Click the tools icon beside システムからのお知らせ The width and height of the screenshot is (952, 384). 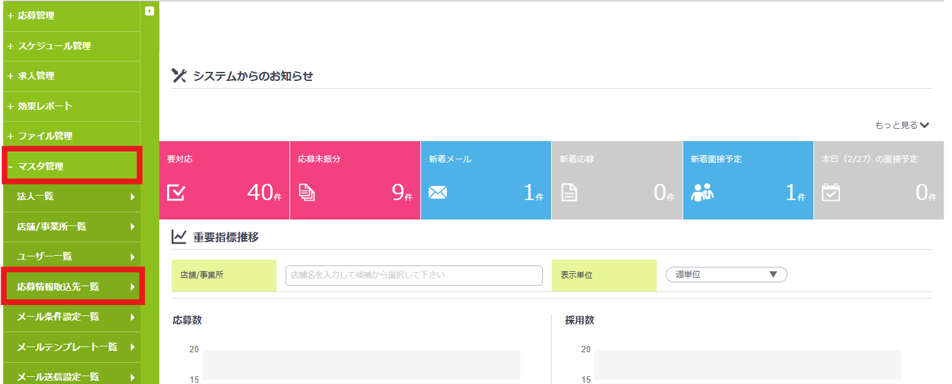coord(179,76)
